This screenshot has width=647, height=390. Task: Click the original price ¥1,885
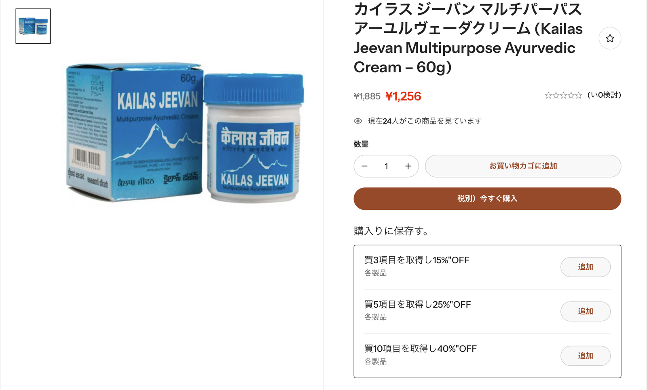coord(367,96)
